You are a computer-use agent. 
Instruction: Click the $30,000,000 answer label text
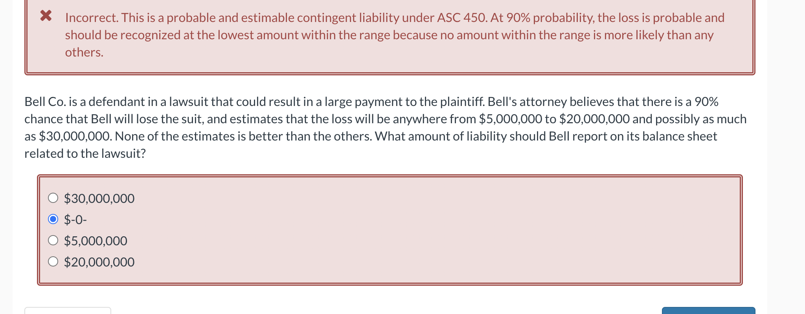point(99,198)
